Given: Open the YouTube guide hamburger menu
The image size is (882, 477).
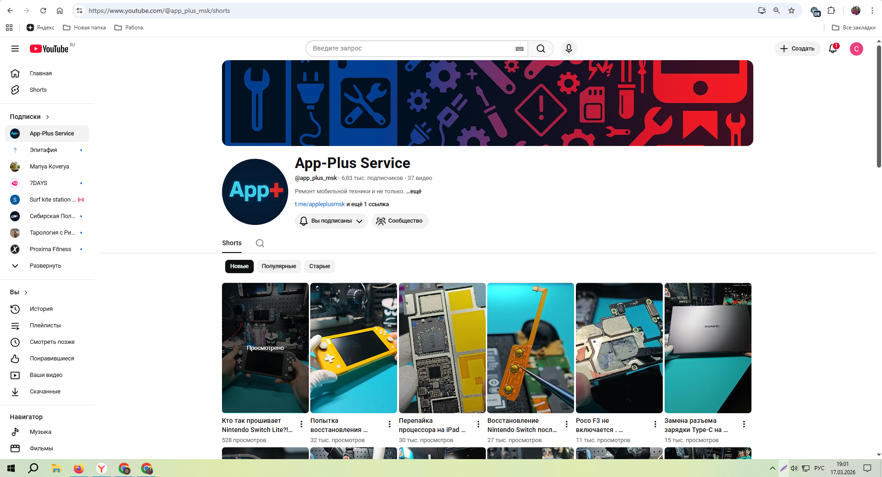Looking at the screenshot, I should 15,49.
